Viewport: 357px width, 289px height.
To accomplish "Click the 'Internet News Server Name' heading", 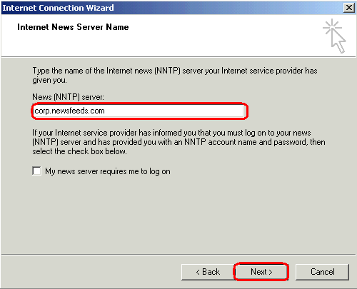I will click(73, 27).
